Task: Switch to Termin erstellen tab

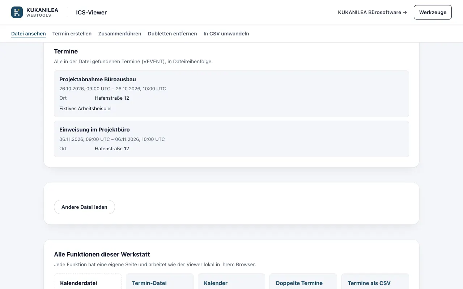Action: coord(72,34)
